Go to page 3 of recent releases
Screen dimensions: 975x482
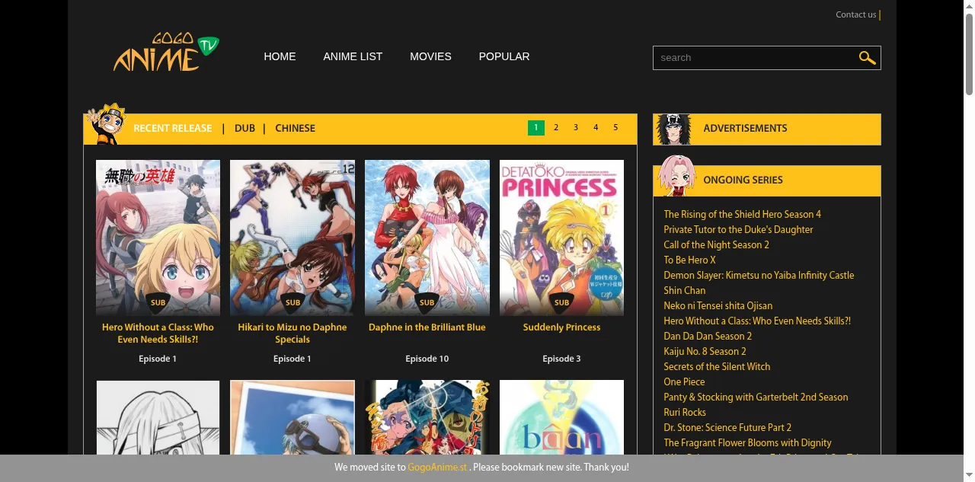click(576, 128)
